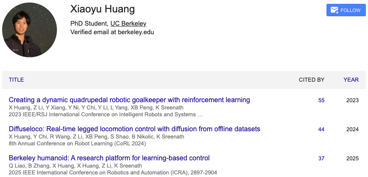Click the Xiaoyu Huang profile name heading
This screenshot has height=177, width=368.
coord(103,9)
